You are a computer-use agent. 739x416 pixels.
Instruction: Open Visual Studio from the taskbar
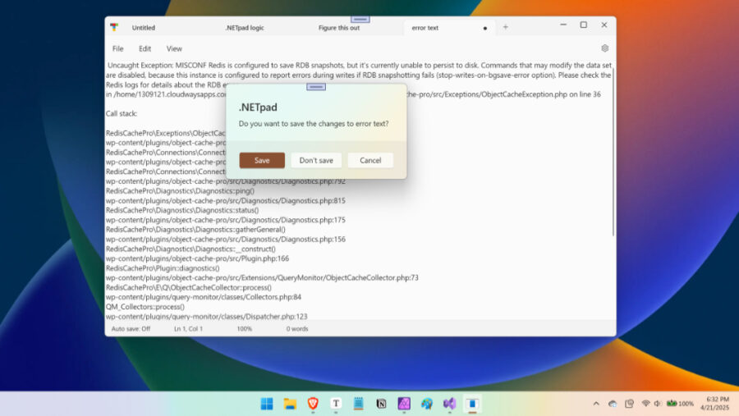pyautogui.click(x=450, y=404)
